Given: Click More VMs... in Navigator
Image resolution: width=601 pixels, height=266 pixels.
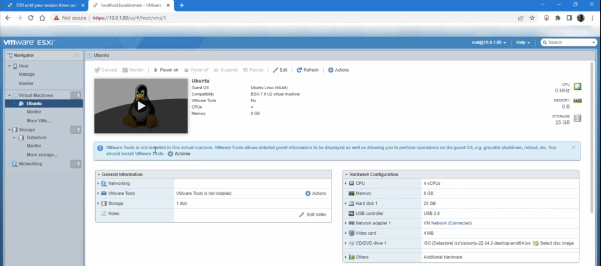Looking at the screenshot, I should tap(38, 121).
